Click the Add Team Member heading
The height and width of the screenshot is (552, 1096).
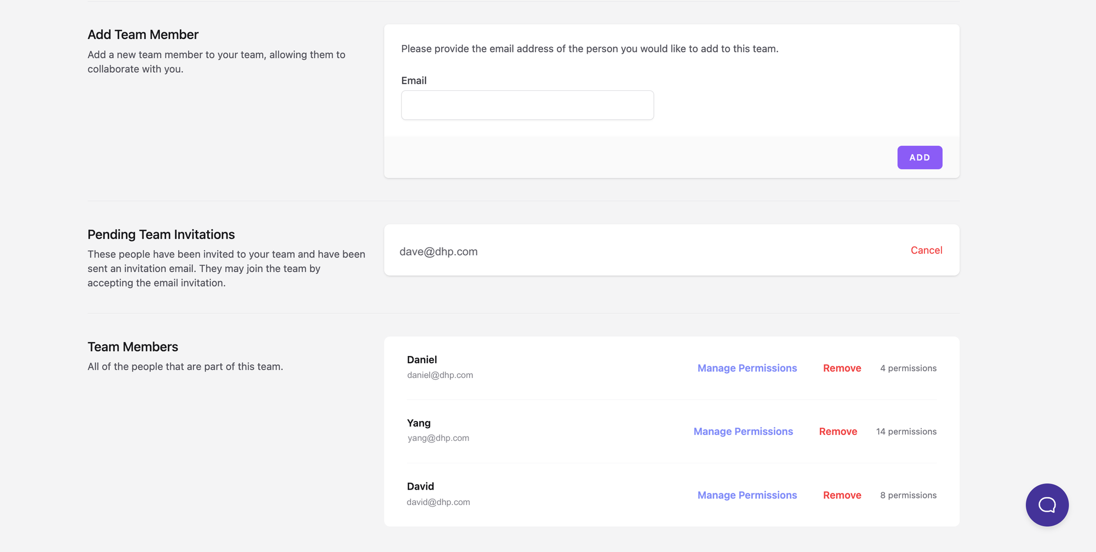pos(143,34)
